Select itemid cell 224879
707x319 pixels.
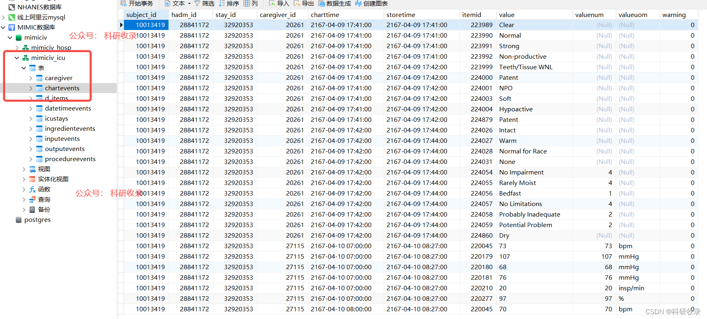(x=478, y=120)
